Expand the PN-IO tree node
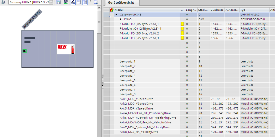This screenshot has width=275, height=137. [121, 19]
